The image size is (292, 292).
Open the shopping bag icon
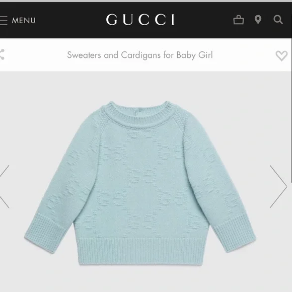pyautogui.click(x=239, y=20)
